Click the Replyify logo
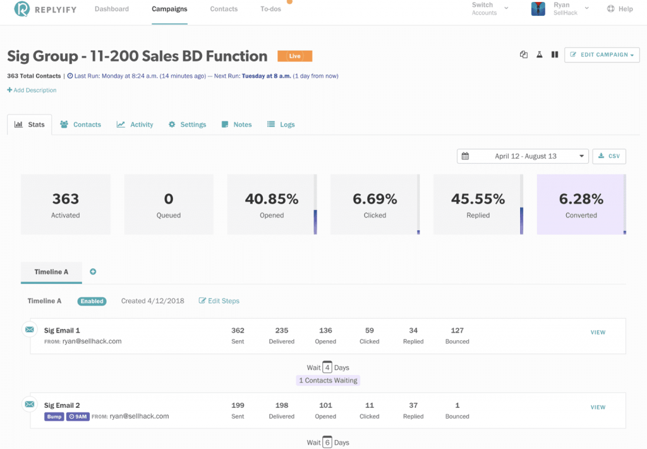The image size is (647, 449). [x=45, y=9]
